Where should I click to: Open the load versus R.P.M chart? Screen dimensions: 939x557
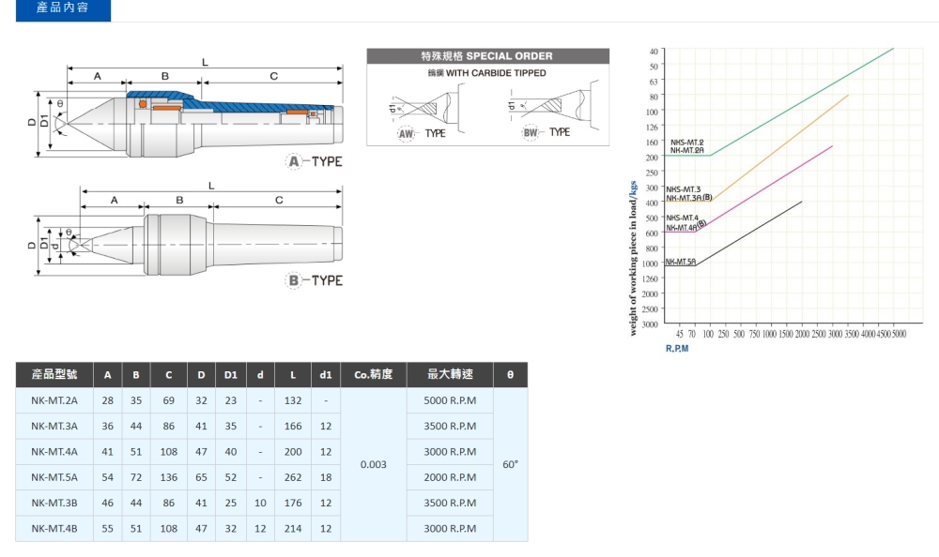click(779, 188)
